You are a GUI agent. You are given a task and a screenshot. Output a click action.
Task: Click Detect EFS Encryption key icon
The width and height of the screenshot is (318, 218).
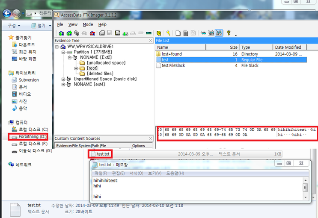coord(168,33)
